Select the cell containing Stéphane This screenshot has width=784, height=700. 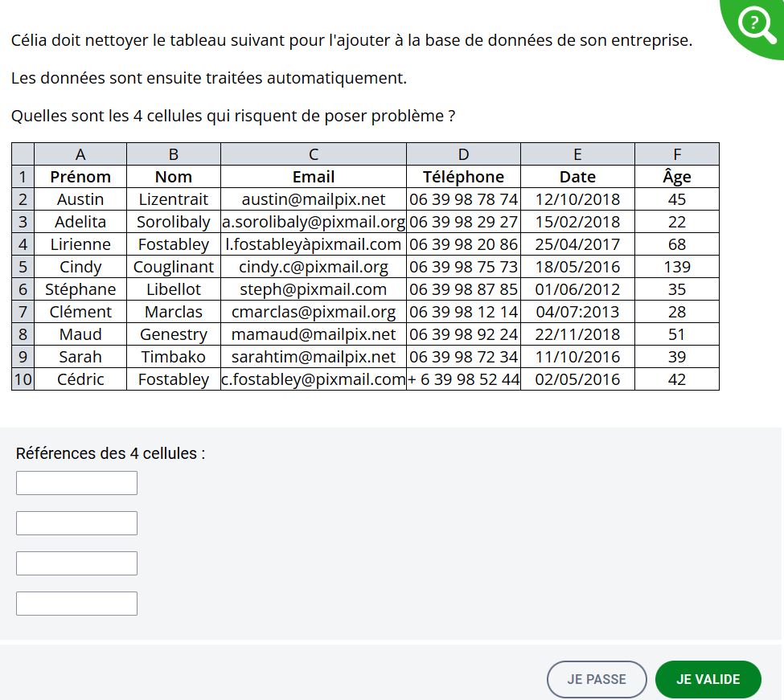coord(80,289)
